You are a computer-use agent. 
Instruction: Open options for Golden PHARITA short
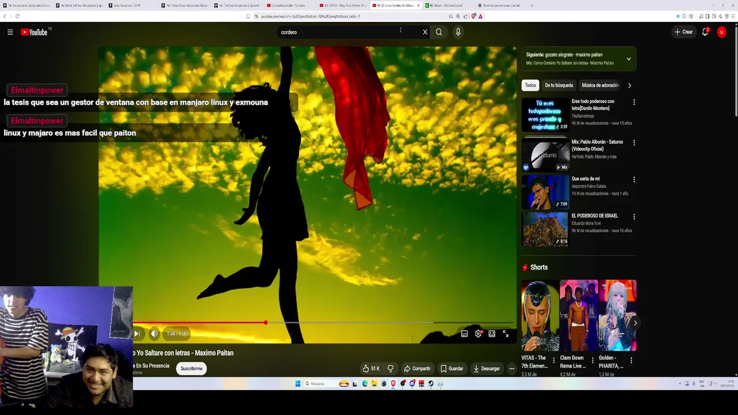631,360
